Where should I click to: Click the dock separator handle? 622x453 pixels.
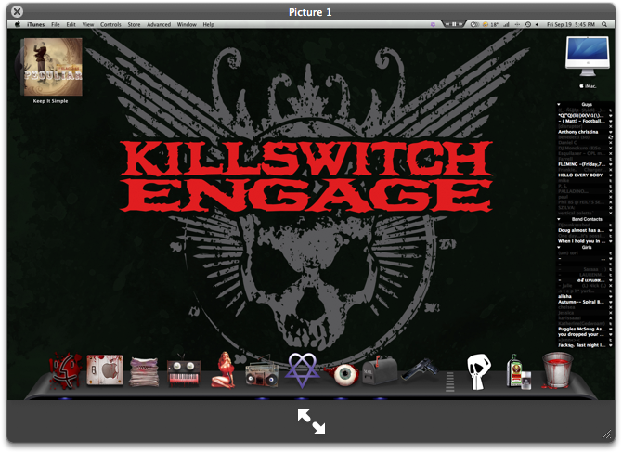tap(450, 382)
